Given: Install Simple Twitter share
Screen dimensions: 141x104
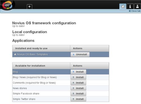Looking at the screenshot, I should (78, 99).
